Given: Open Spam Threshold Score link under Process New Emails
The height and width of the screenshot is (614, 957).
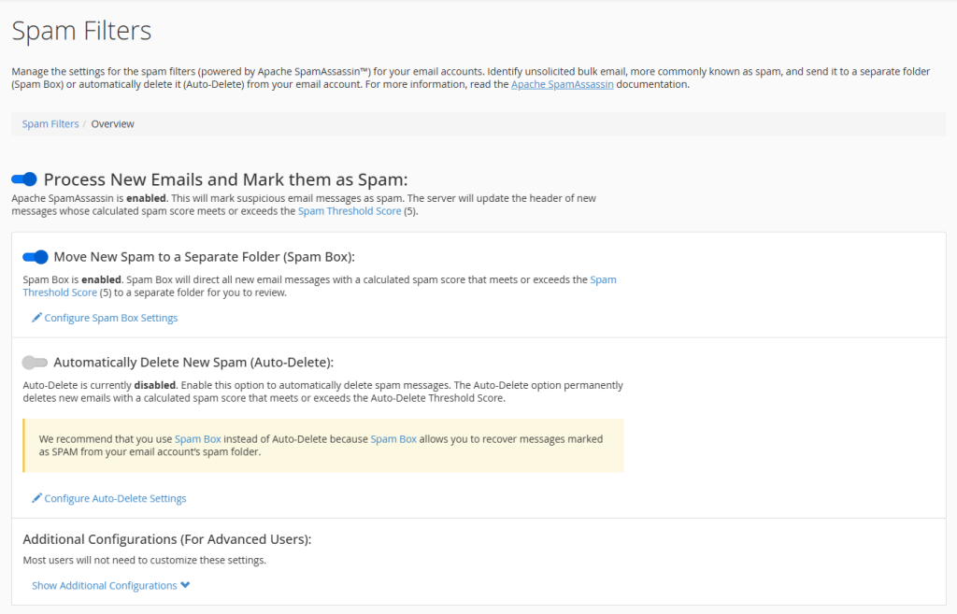Looking at the screenshot, I should (350, 211).
